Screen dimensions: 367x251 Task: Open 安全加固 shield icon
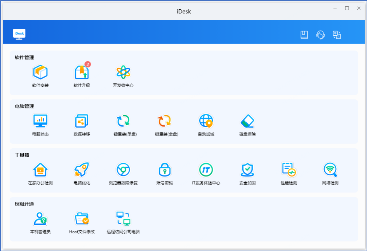[x=247, y=170]
